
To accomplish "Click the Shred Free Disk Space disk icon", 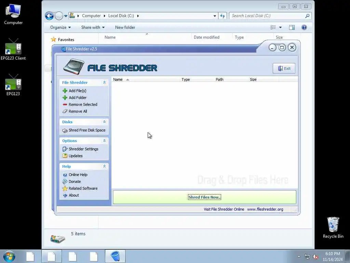I will point(65,130).
